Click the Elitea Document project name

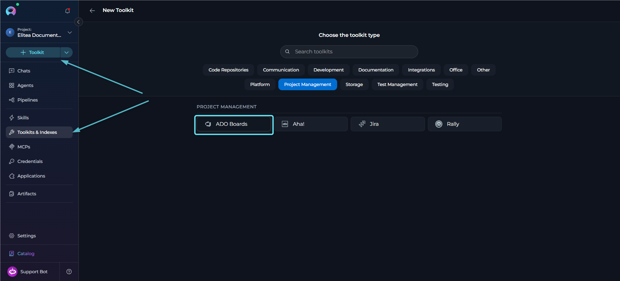39,35
